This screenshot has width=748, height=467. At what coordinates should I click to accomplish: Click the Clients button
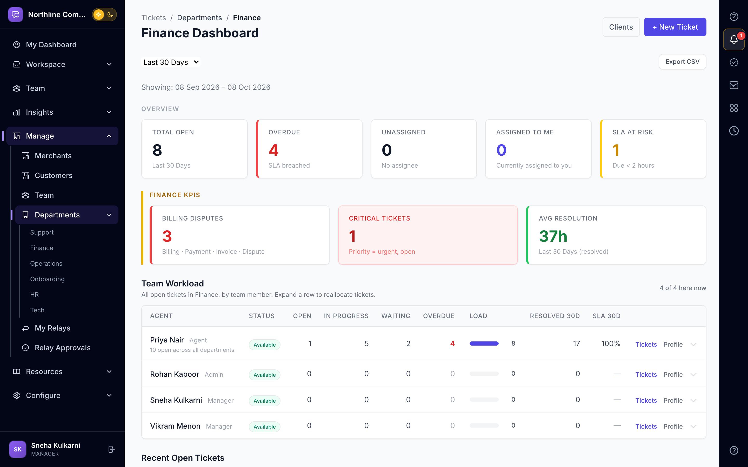point(621,27)
